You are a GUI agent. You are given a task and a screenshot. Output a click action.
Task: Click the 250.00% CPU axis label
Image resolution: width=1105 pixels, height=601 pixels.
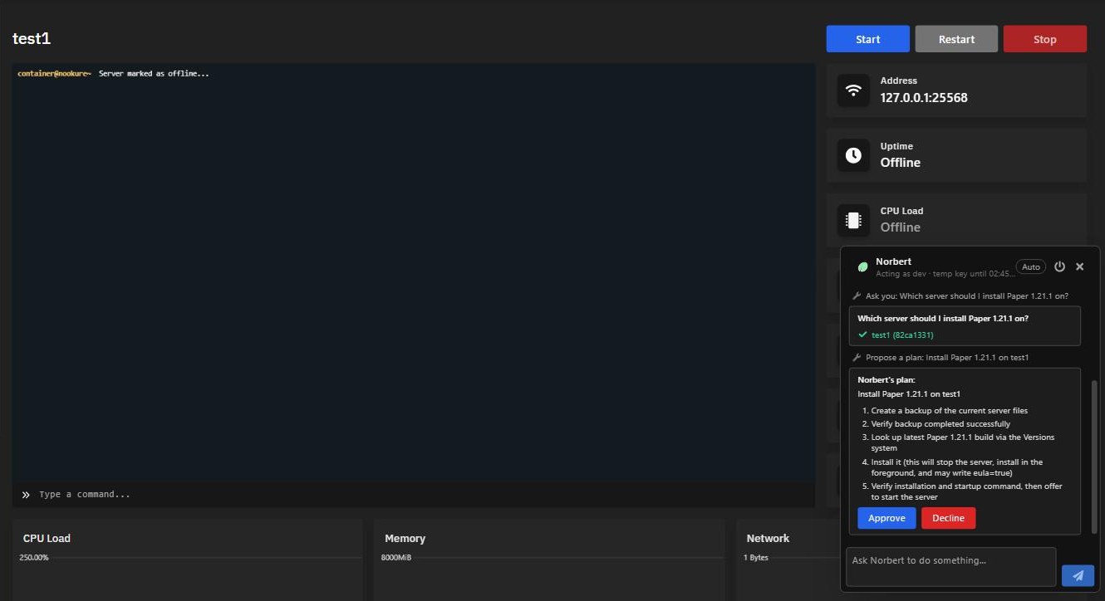pos(34,558)
